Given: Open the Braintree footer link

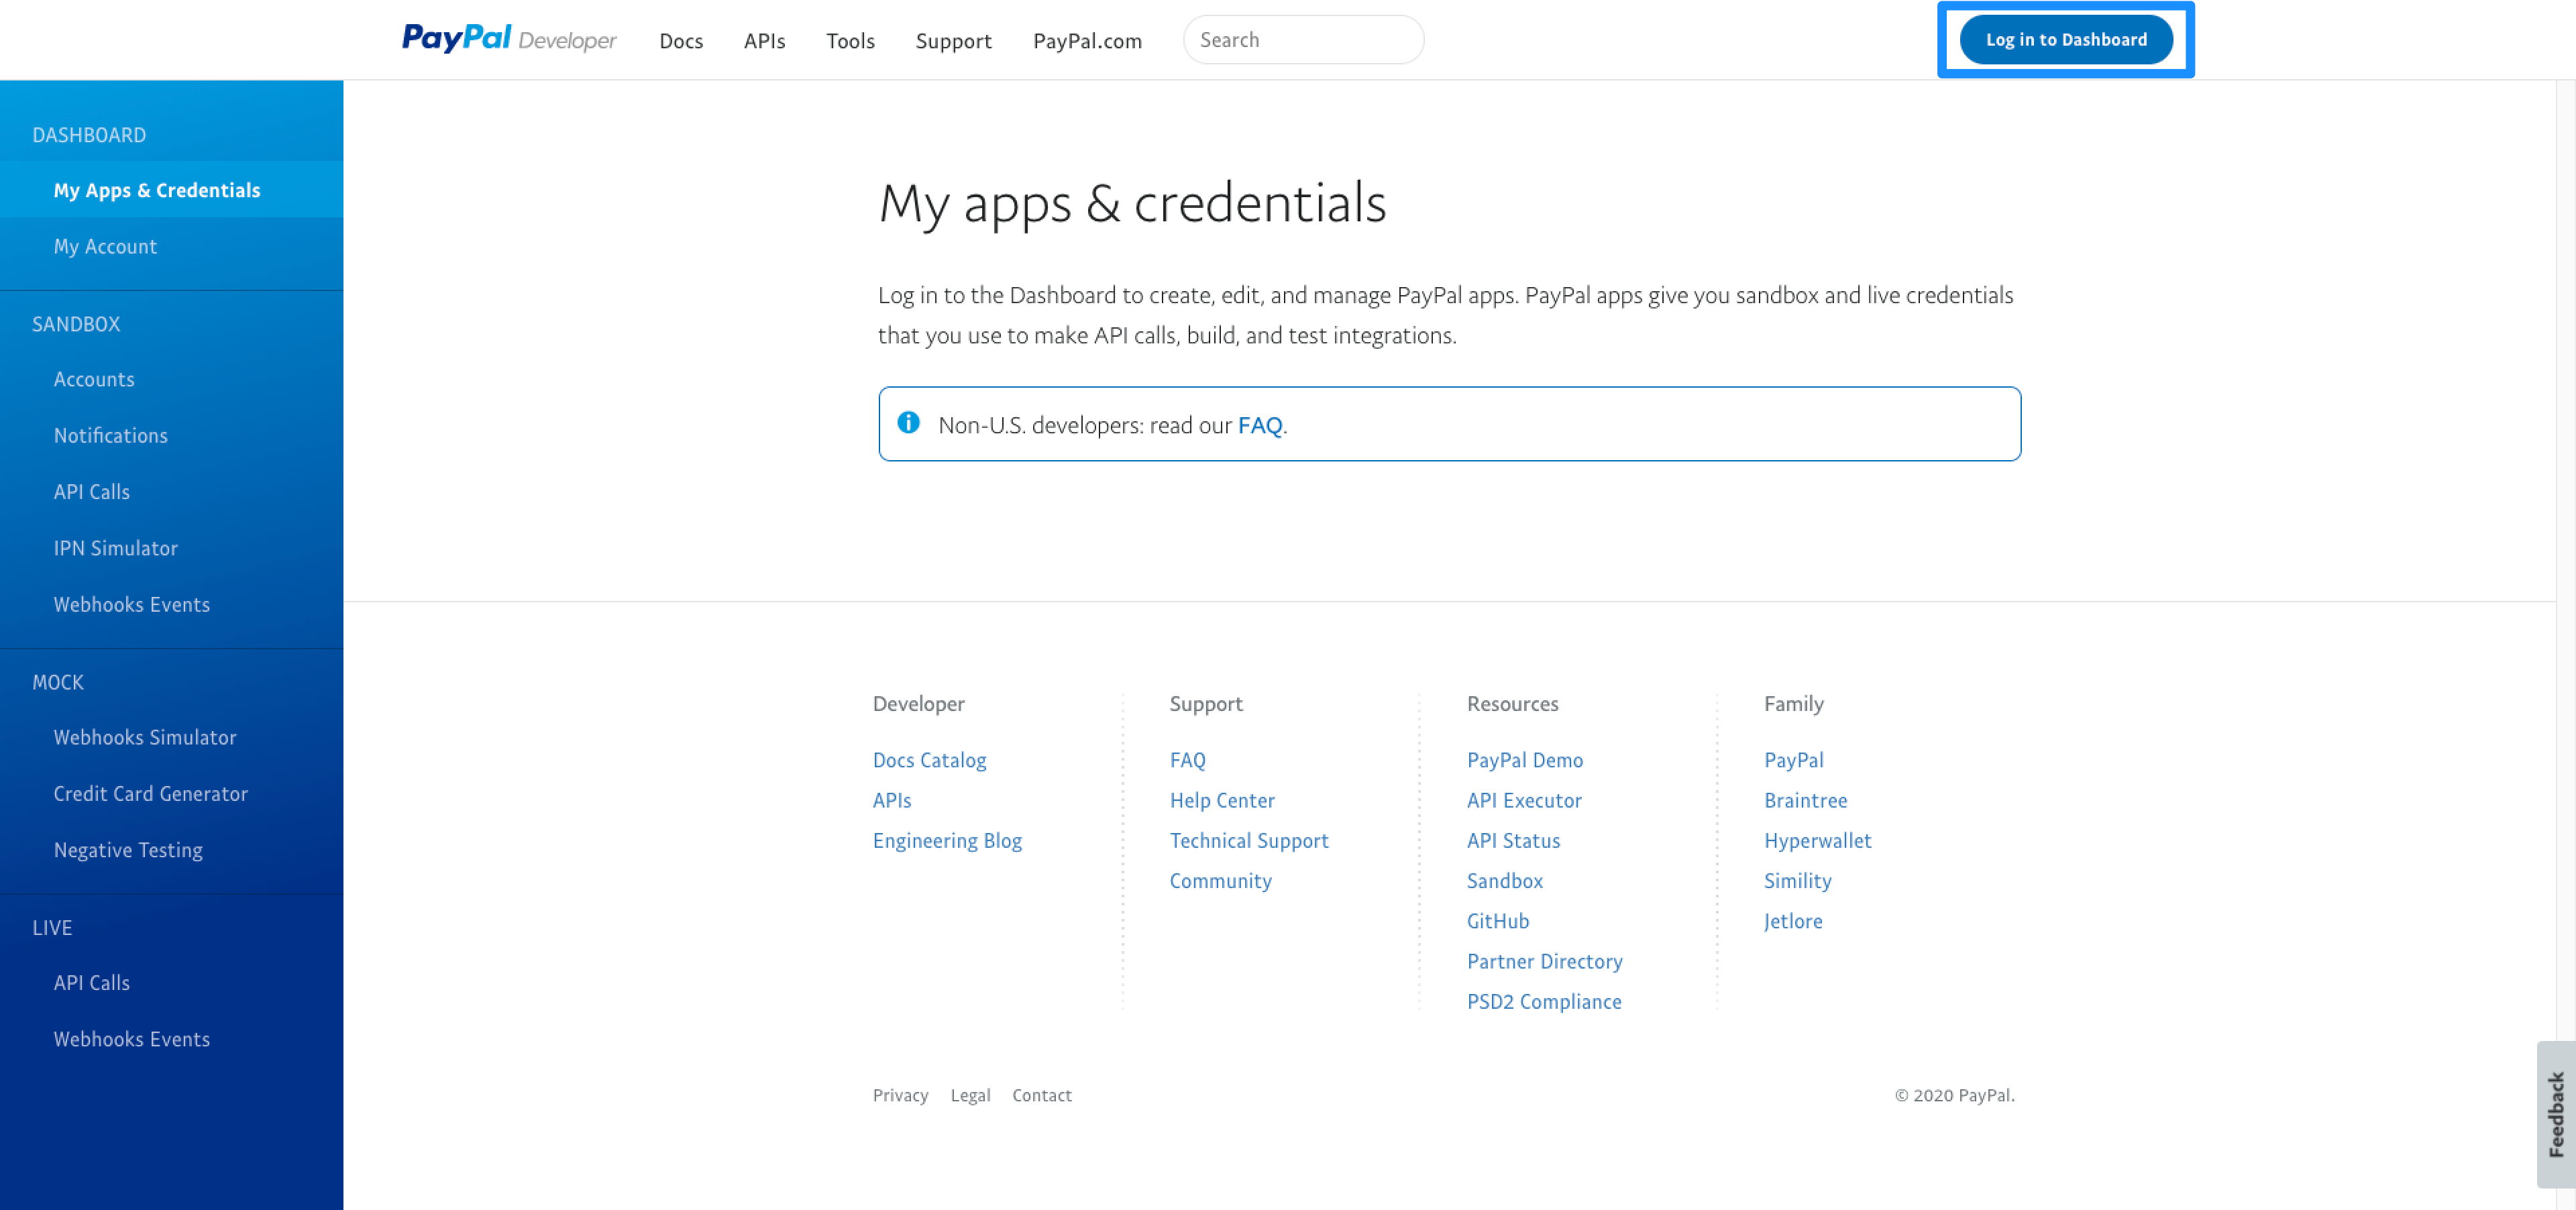Looking at the screenshot, I should 1805,800.
